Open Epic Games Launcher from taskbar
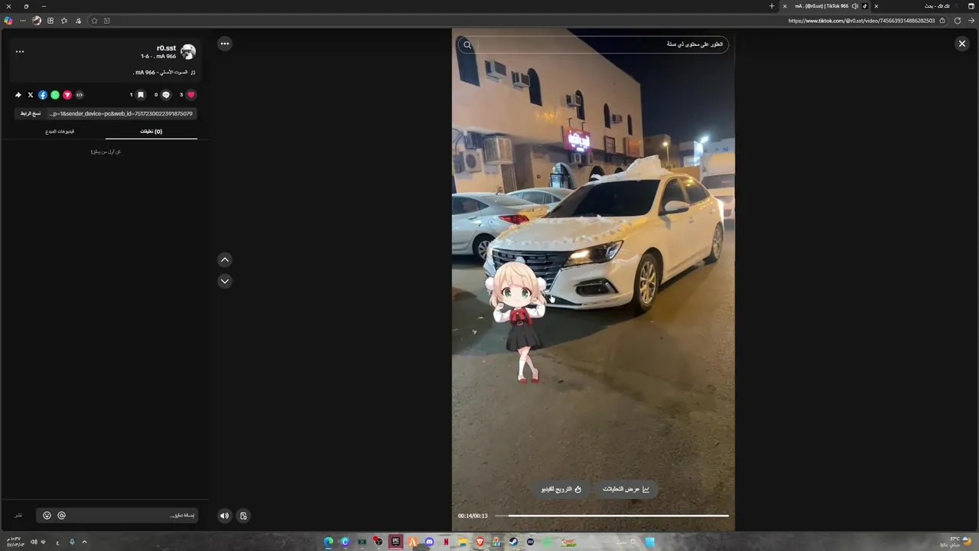 click(x=395, y=542)
